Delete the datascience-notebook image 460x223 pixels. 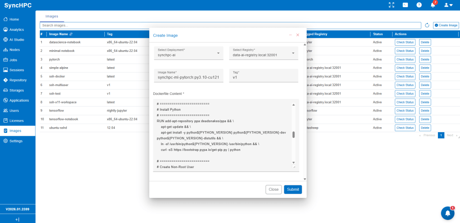tap(425, 42)
